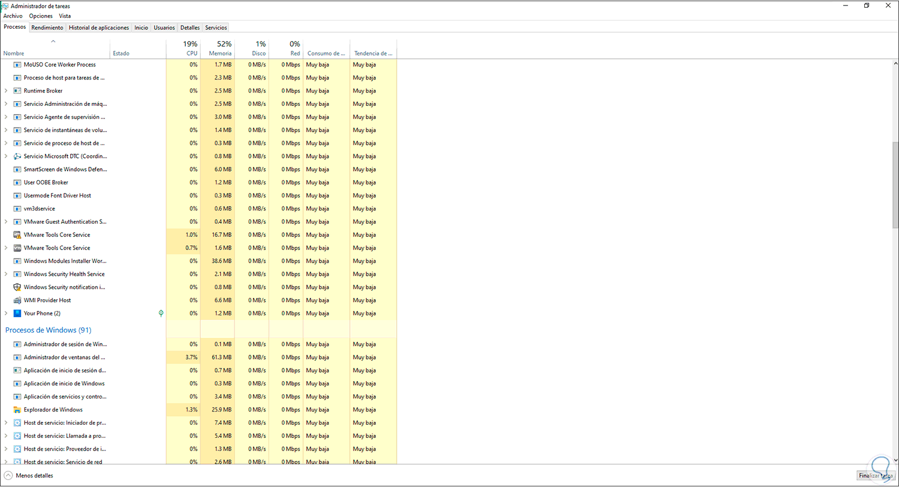Viewport: 899px width, 487px height.
Task: Click the Task Manager icon in the title bar
Action: tap(5, 6)
